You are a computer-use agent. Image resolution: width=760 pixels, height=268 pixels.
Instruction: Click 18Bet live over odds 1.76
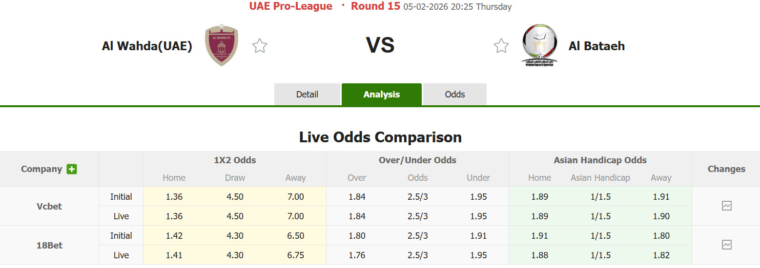pyautogui.click(x=356, y=255)
